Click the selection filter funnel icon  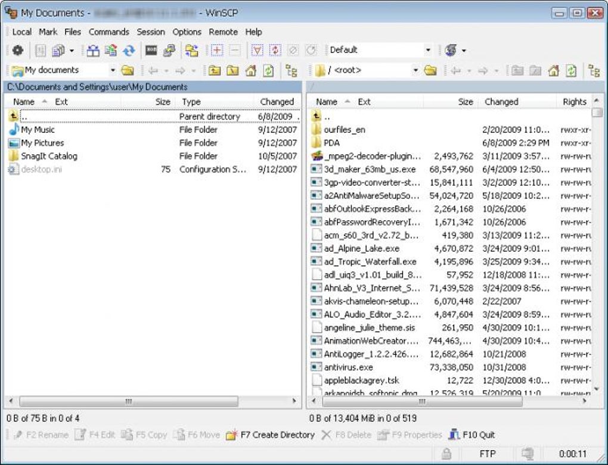[257, 51]
